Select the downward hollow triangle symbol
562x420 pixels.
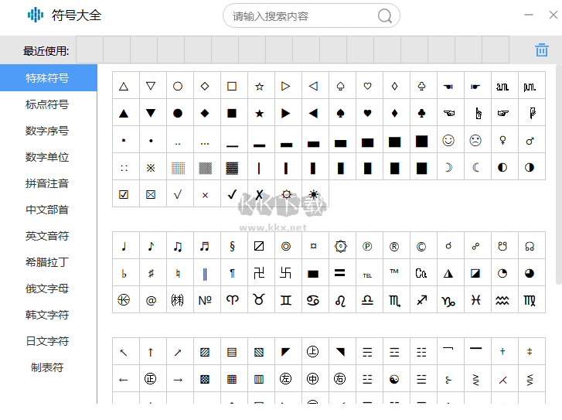point(151,87)
